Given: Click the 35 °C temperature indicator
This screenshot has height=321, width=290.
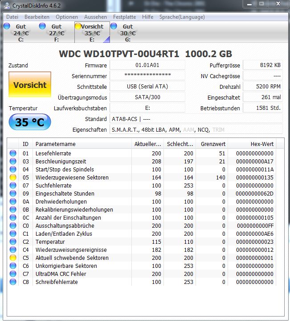Looking at the screenshot, I should tap(30, 122).
